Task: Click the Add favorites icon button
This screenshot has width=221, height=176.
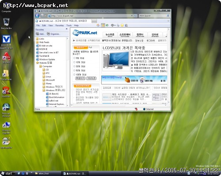Action: click(40, 34)
